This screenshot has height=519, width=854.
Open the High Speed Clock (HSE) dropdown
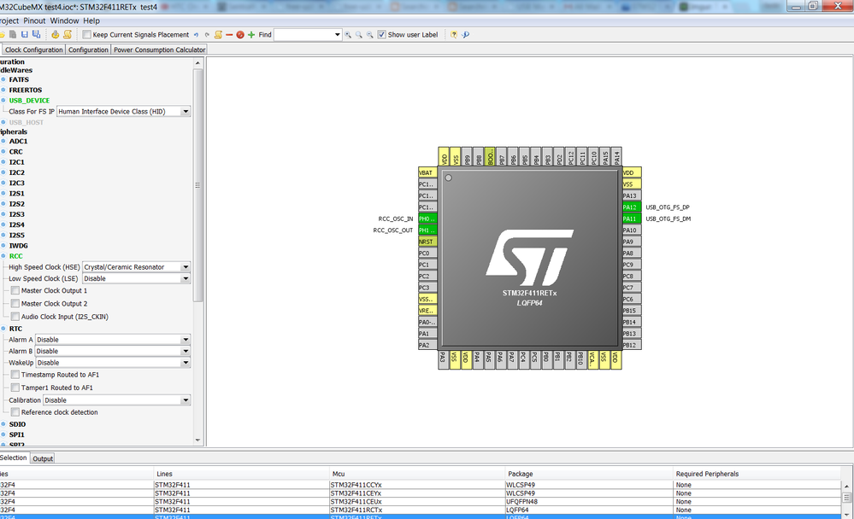pyautogui.click(x=136, y=267)
